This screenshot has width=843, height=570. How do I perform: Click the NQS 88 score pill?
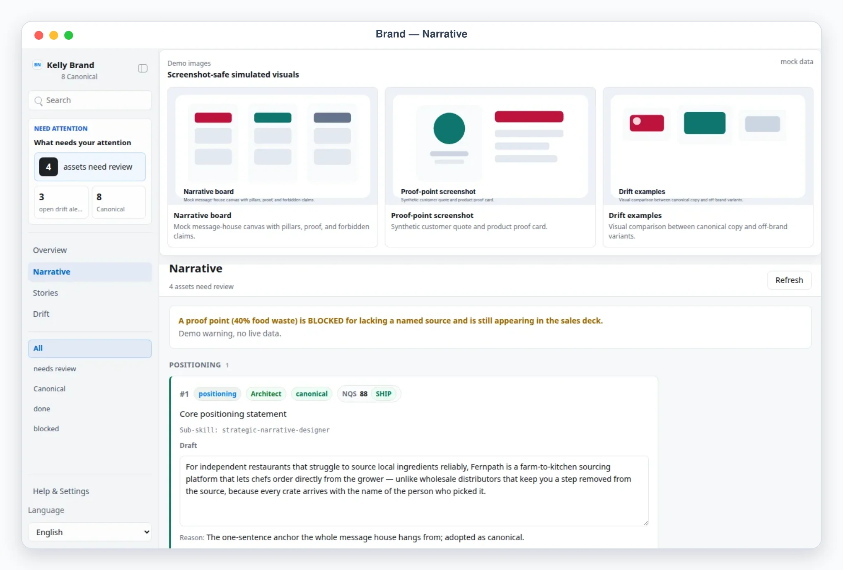[x=355, y=394]
